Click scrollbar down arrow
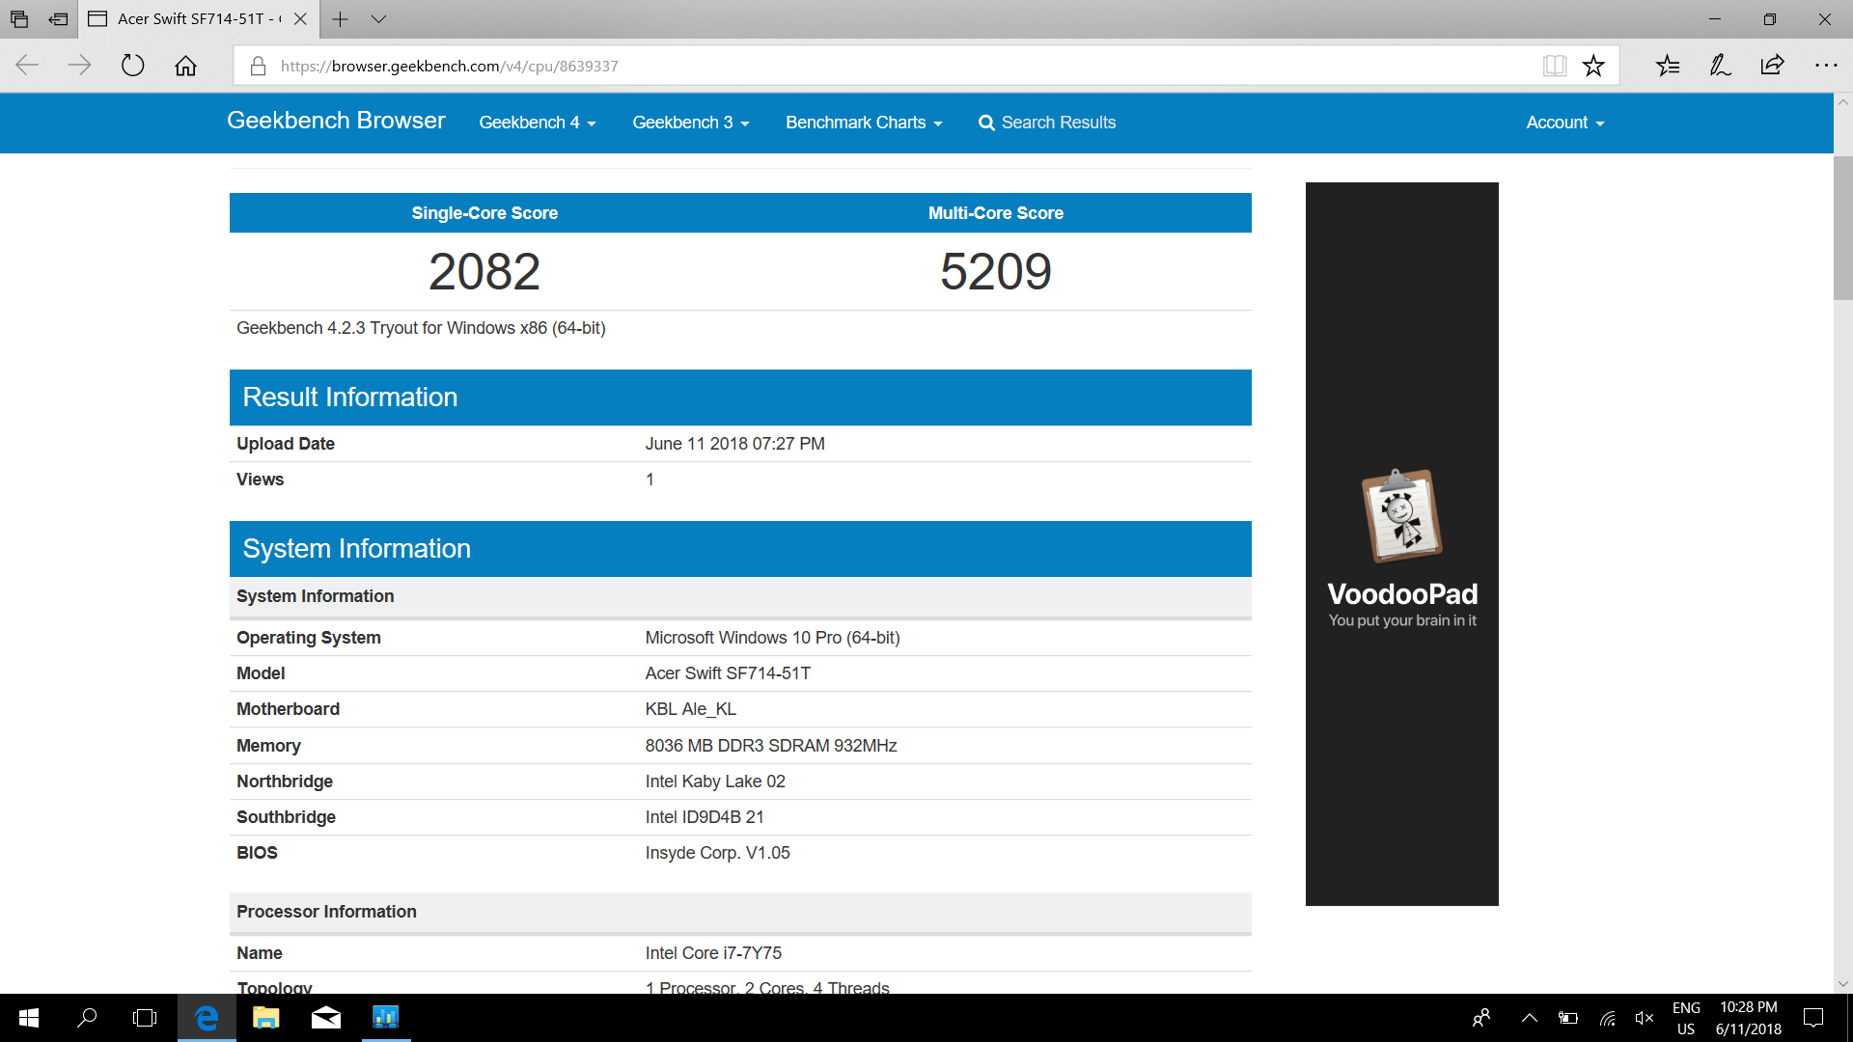The image size is (1853, 1042). [x=1842, y=984]
